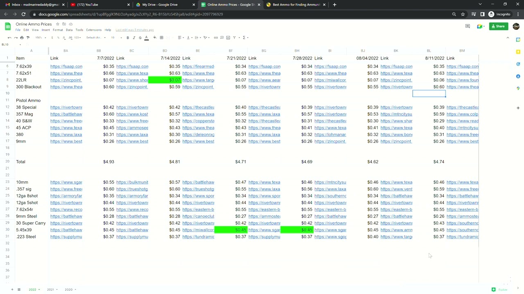
Task: Open the 123 number format dropdown
Action: 77,38
